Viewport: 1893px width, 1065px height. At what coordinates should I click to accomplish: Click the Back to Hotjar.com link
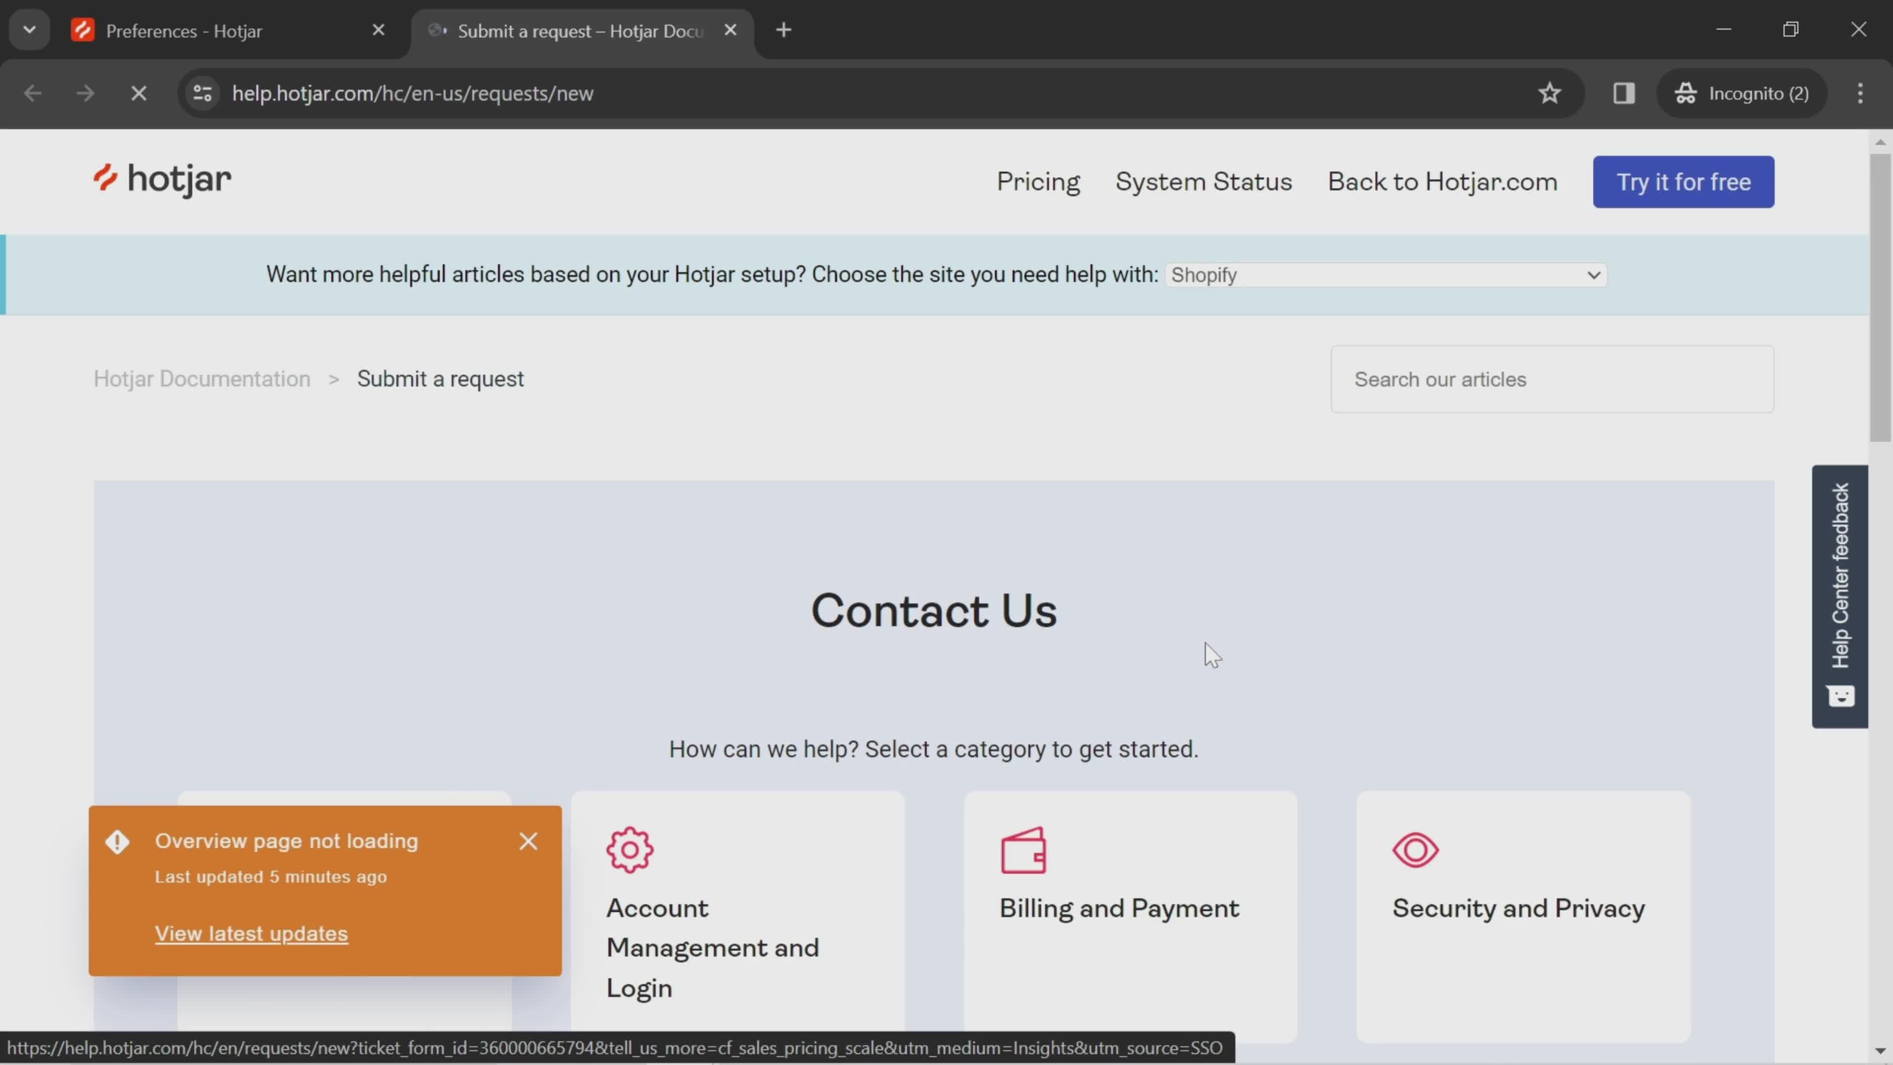pos(1442,182)
